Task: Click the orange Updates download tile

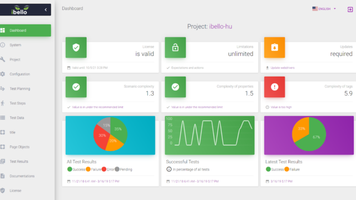Action: tap(274, 47)
